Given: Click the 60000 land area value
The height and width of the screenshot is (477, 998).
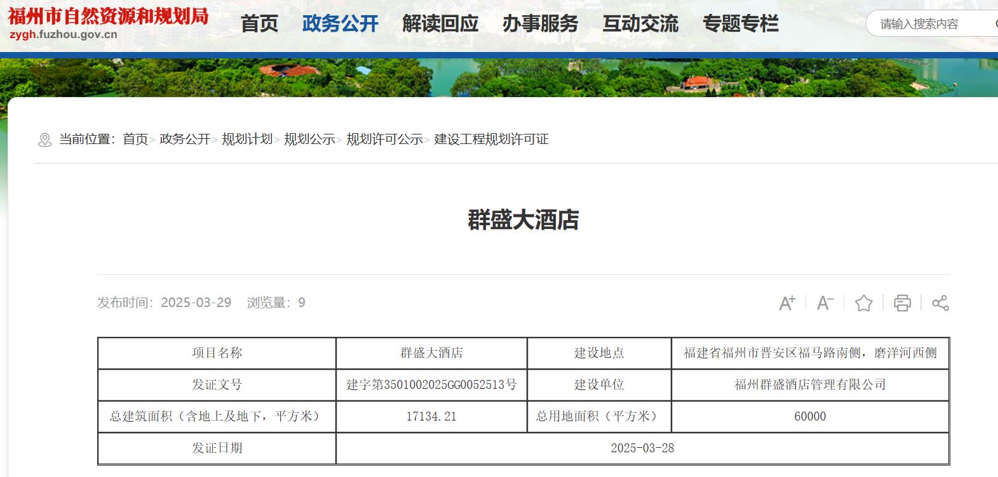Looking at the screenshot, I should point(810,417).
